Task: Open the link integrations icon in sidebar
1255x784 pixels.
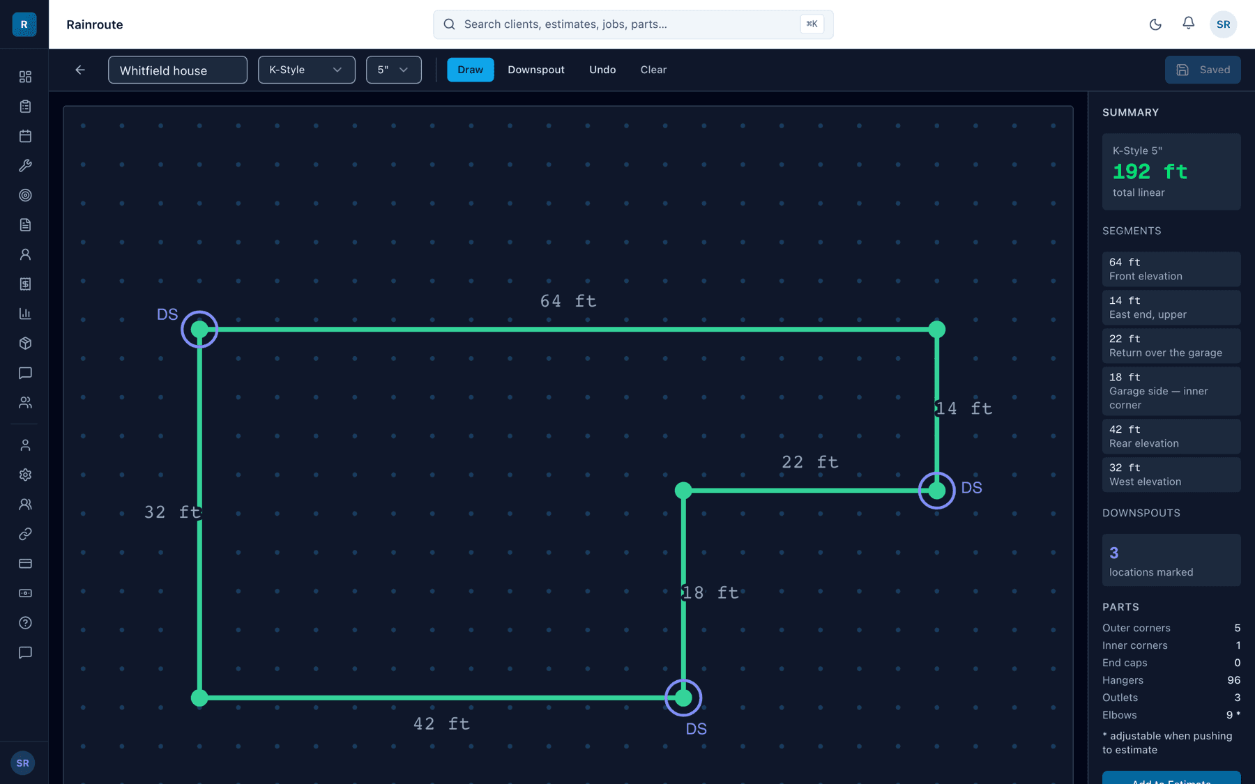Action: click(x=25, y=534)
